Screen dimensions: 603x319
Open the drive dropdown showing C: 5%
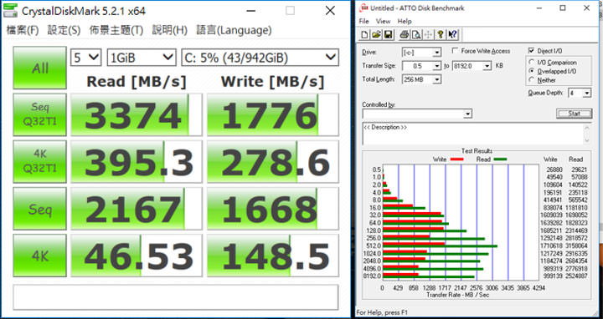coord(260,58)
